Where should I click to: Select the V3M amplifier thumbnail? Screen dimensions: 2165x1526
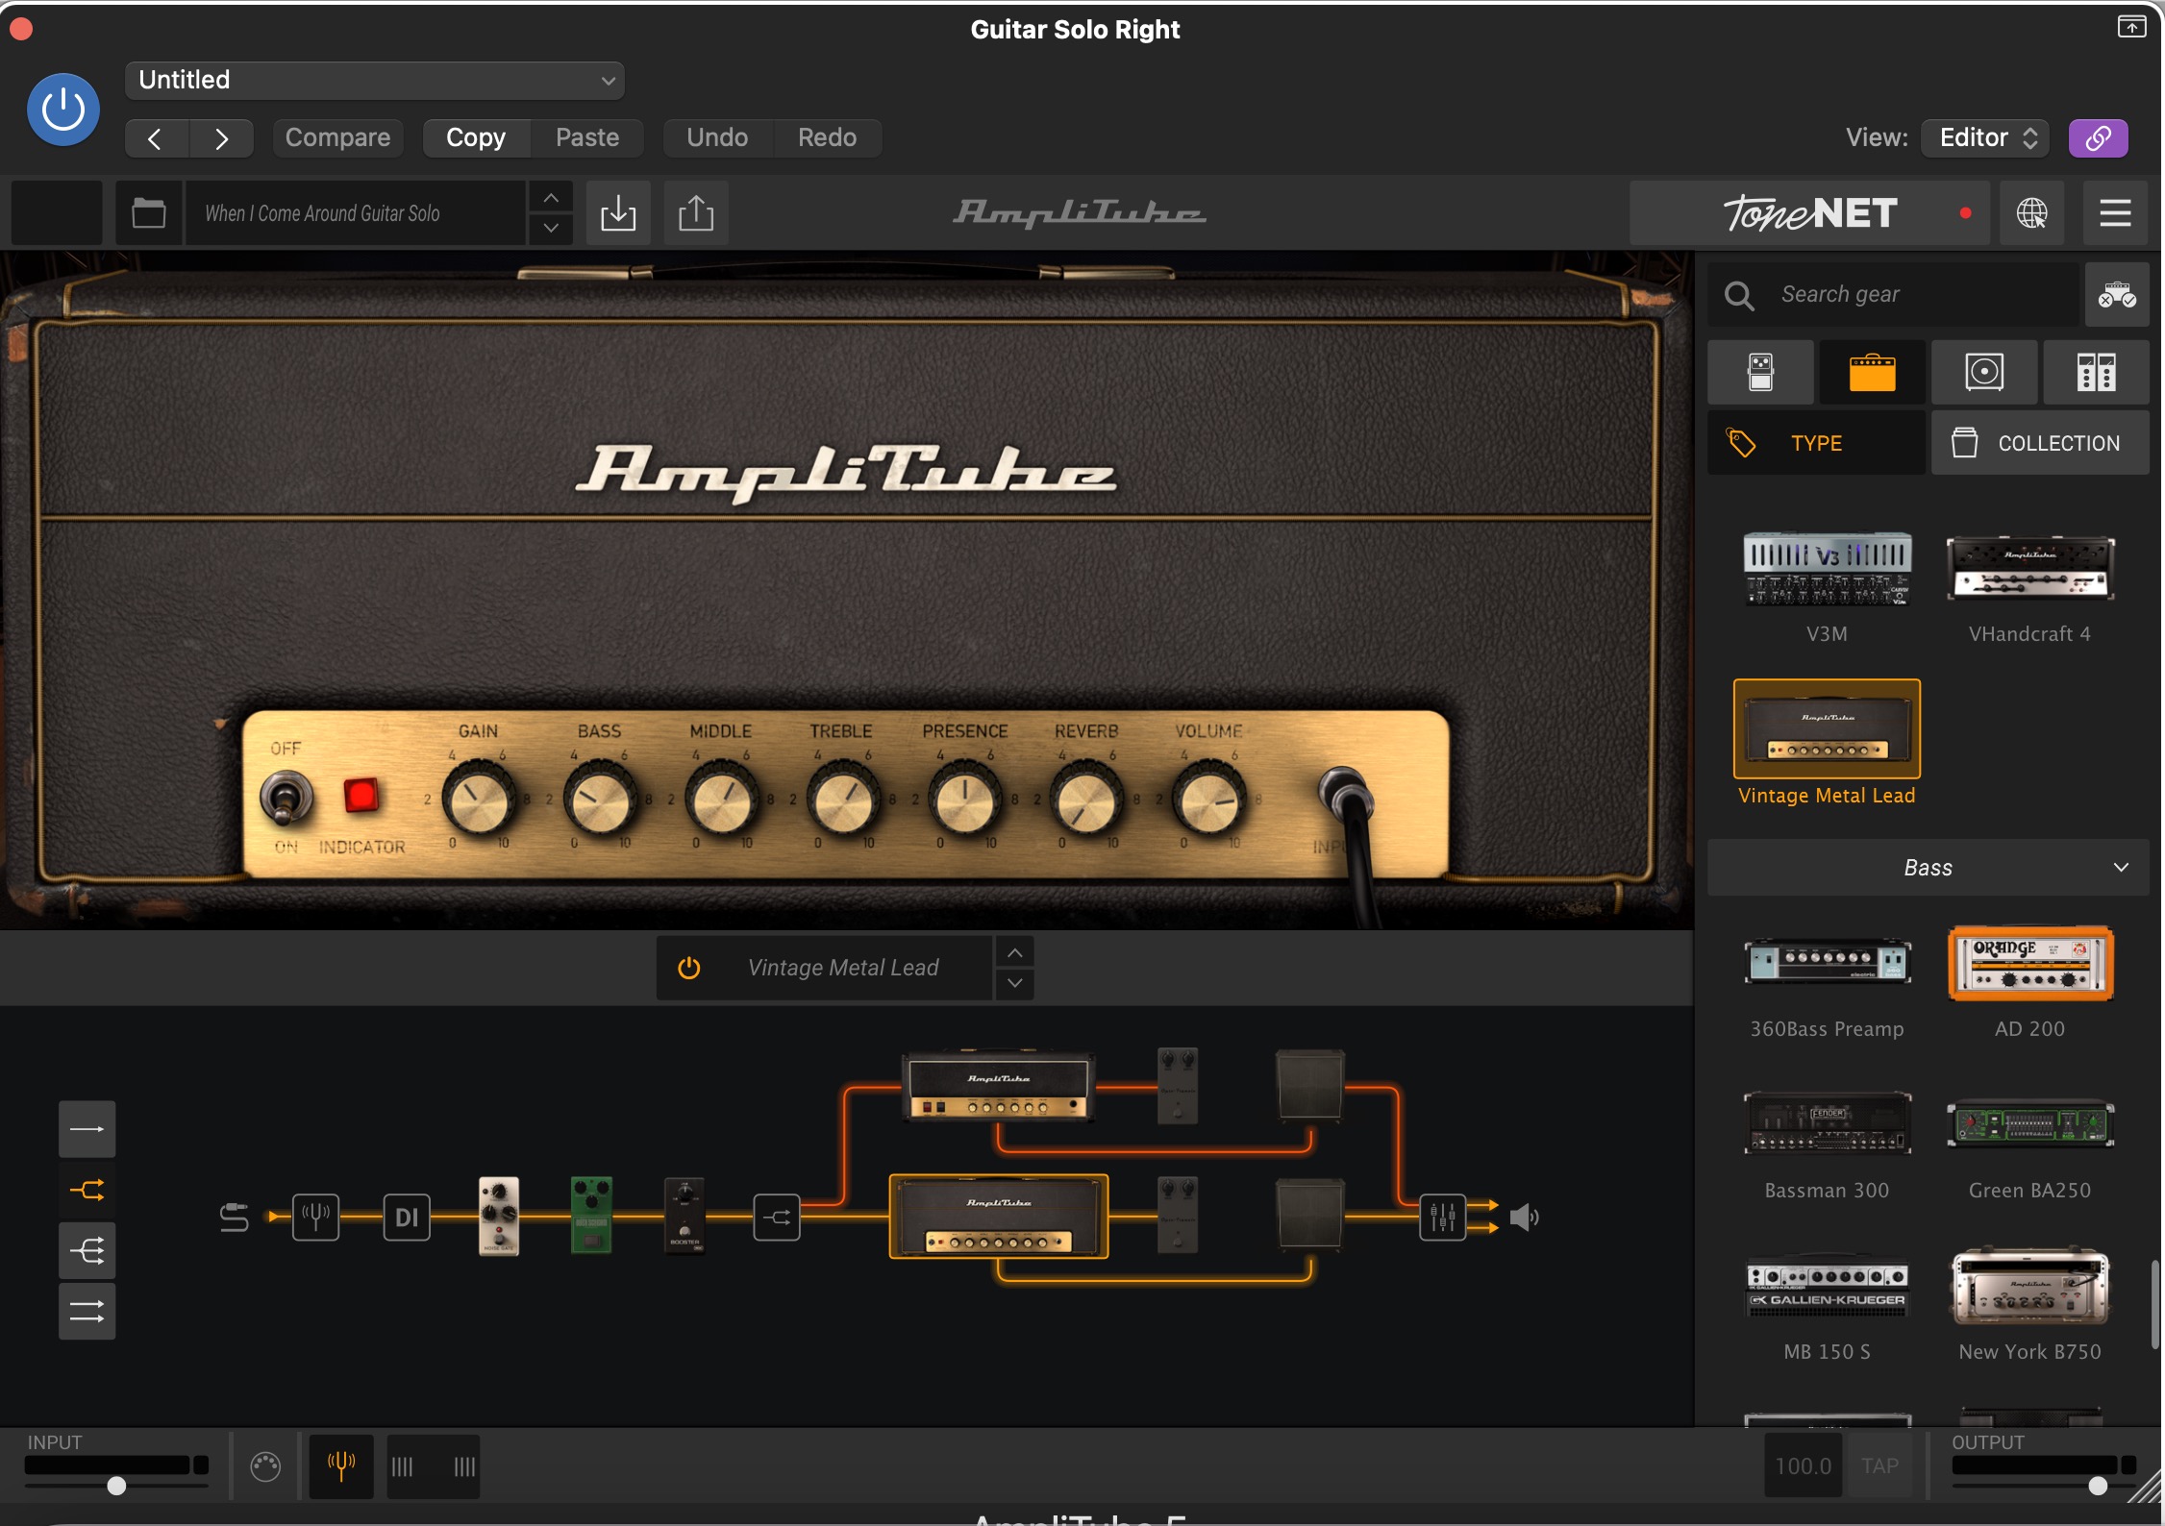(x=1827, y=569)
